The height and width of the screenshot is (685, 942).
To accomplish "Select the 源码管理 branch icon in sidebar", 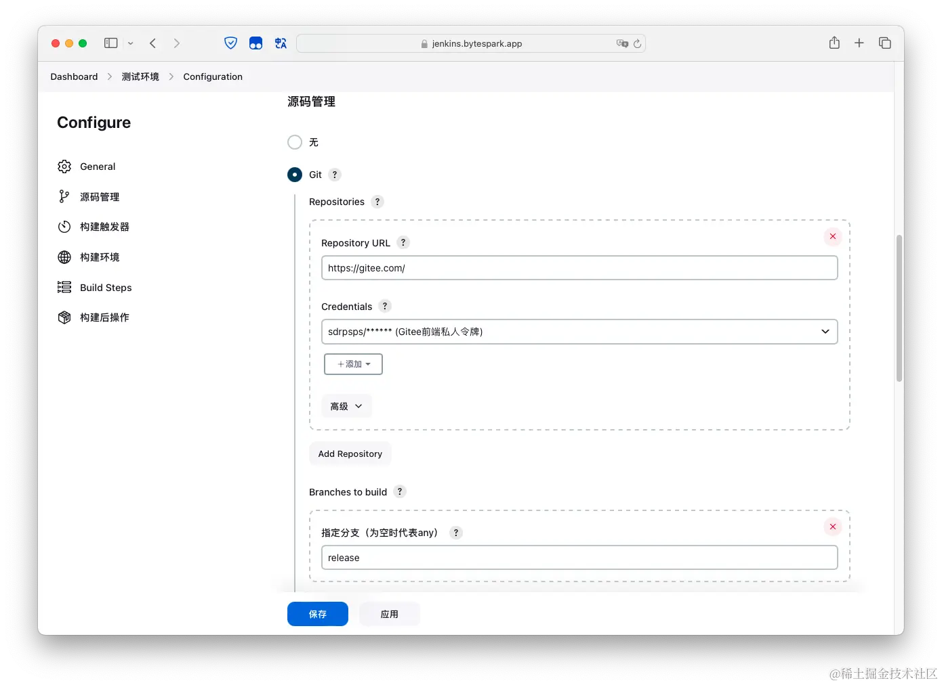I will click(x=64, y=196).
